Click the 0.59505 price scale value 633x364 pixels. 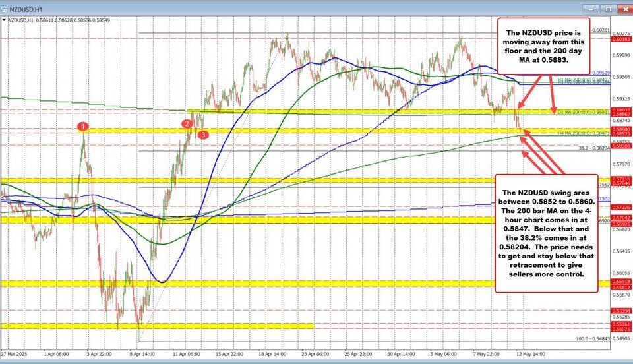pos(621,77)
